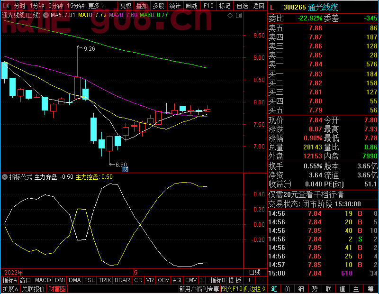Click the 6.60 low price marker
Viewport: 379px width, 294px height.
click(121, 165)
